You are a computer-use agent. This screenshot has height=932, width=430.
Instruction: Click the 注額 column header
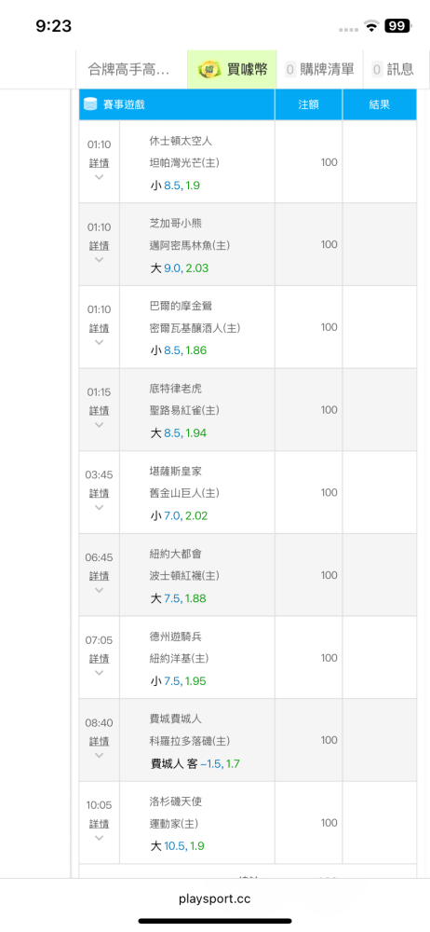(308, 104)
